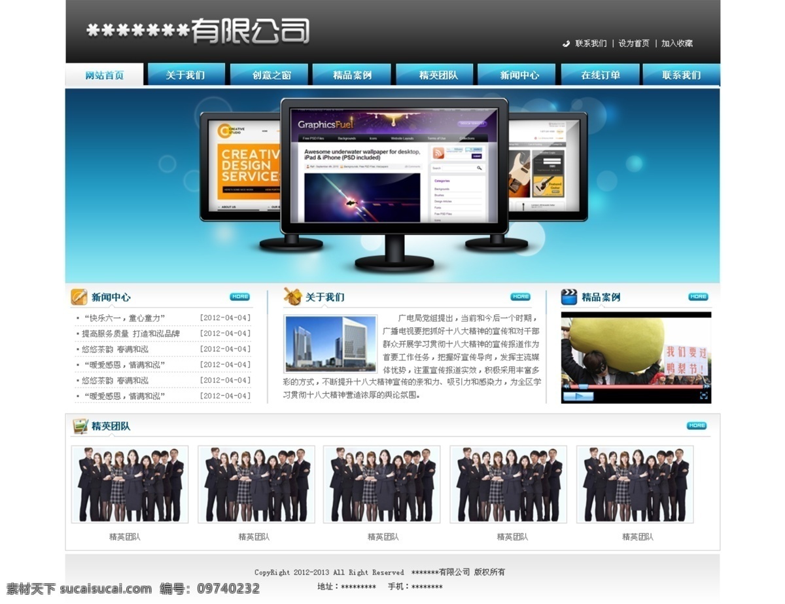The height and width of the screenshot is (604, 785).
Task: Click the first team photo thumbnail
Action: pos(130,485)
